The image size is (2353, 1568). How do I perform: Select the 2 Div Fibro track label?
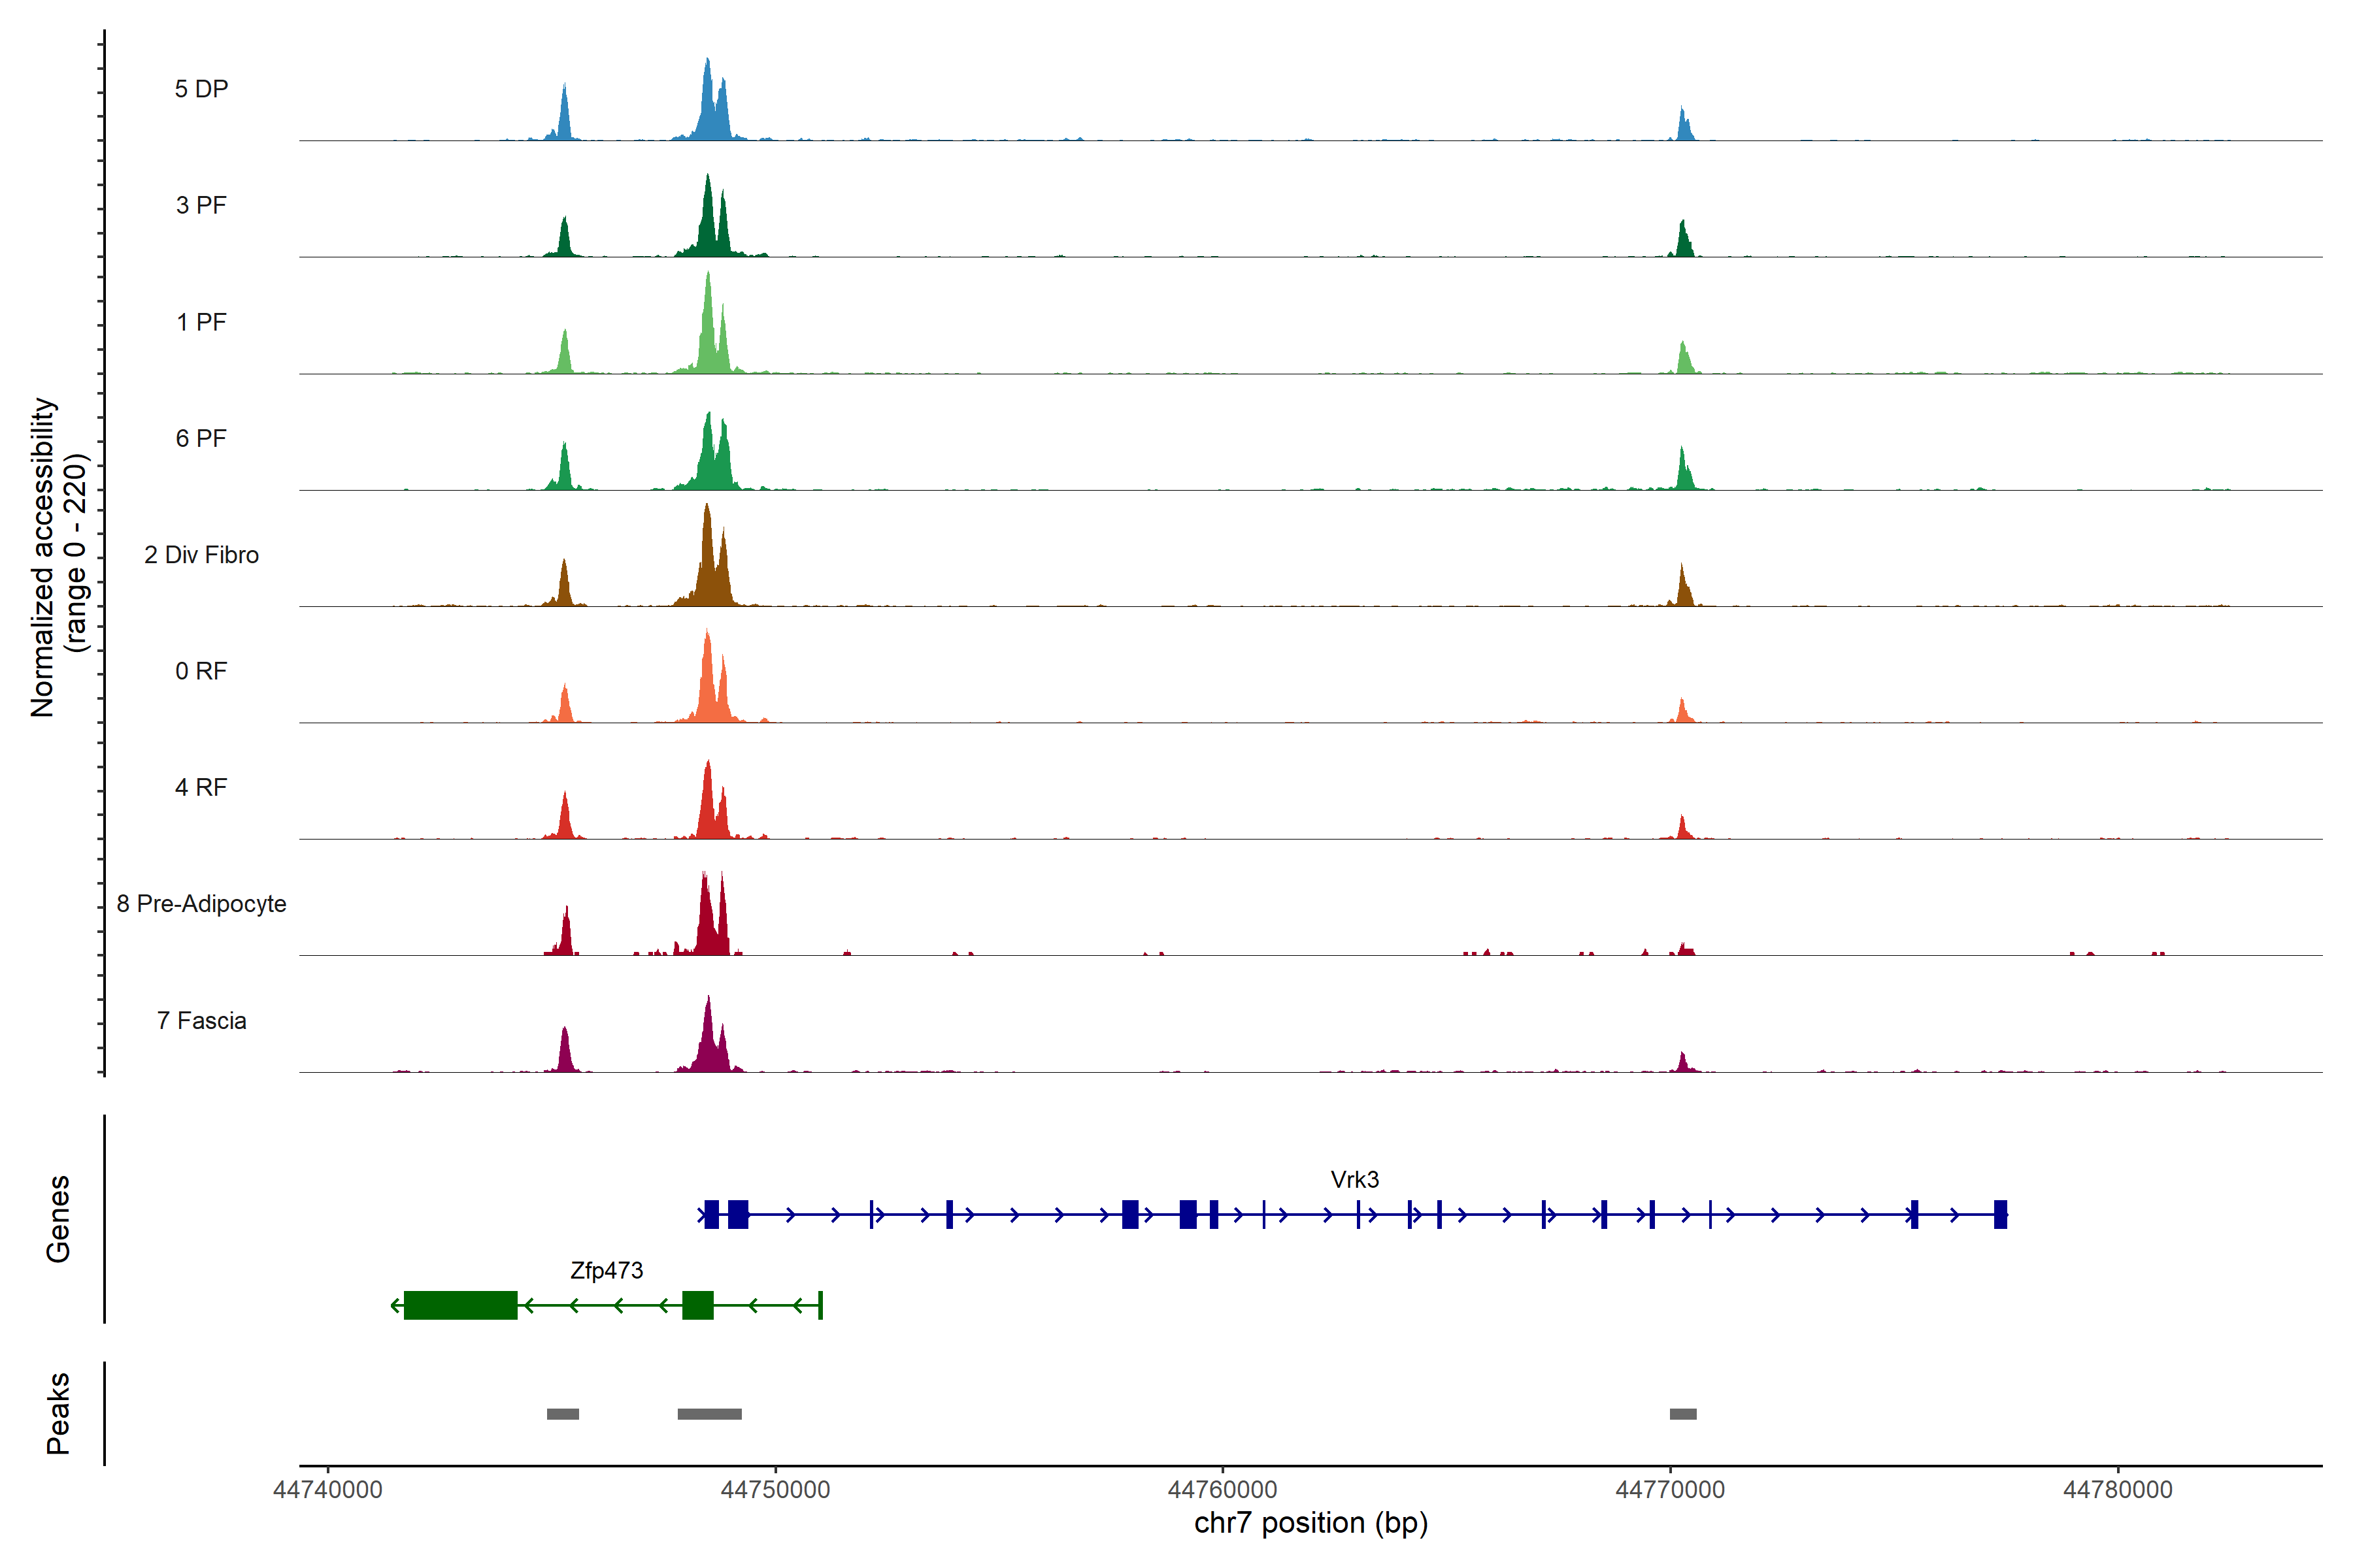click(x=201, y=555)
